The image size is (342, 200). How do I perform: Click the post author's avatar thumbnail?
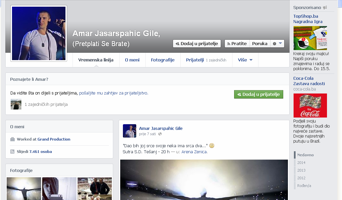[130, 131]
